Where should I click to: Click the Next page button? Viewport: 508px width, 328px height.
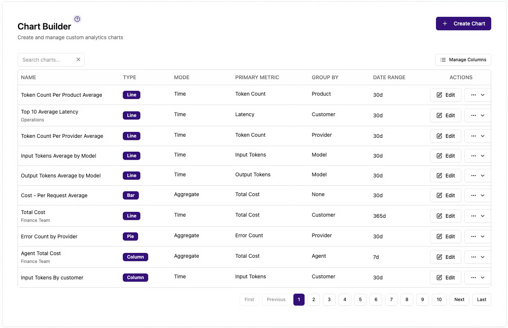(x=459, y=300)
